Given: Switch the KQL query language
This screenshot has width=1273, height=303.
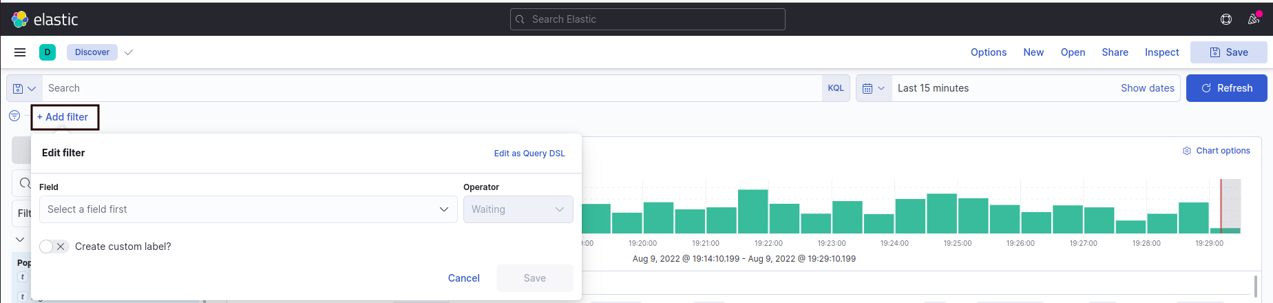Looking at the screenshot, I should coord(835,88).
